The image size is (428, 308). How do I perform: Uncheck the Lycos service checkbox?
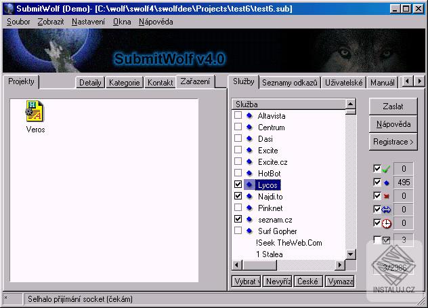tap(238, 185)
